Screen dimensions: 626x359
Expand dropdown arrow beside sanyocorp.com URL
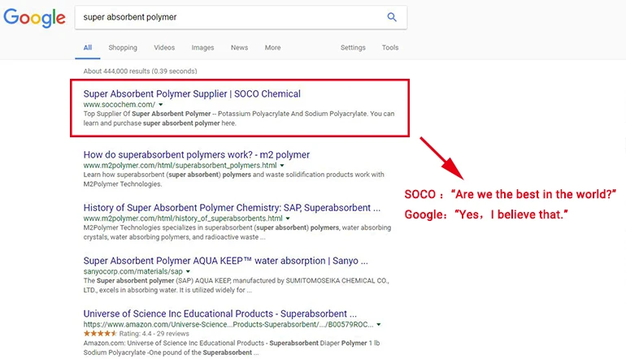pyautogui.click(x=188, y=271)
